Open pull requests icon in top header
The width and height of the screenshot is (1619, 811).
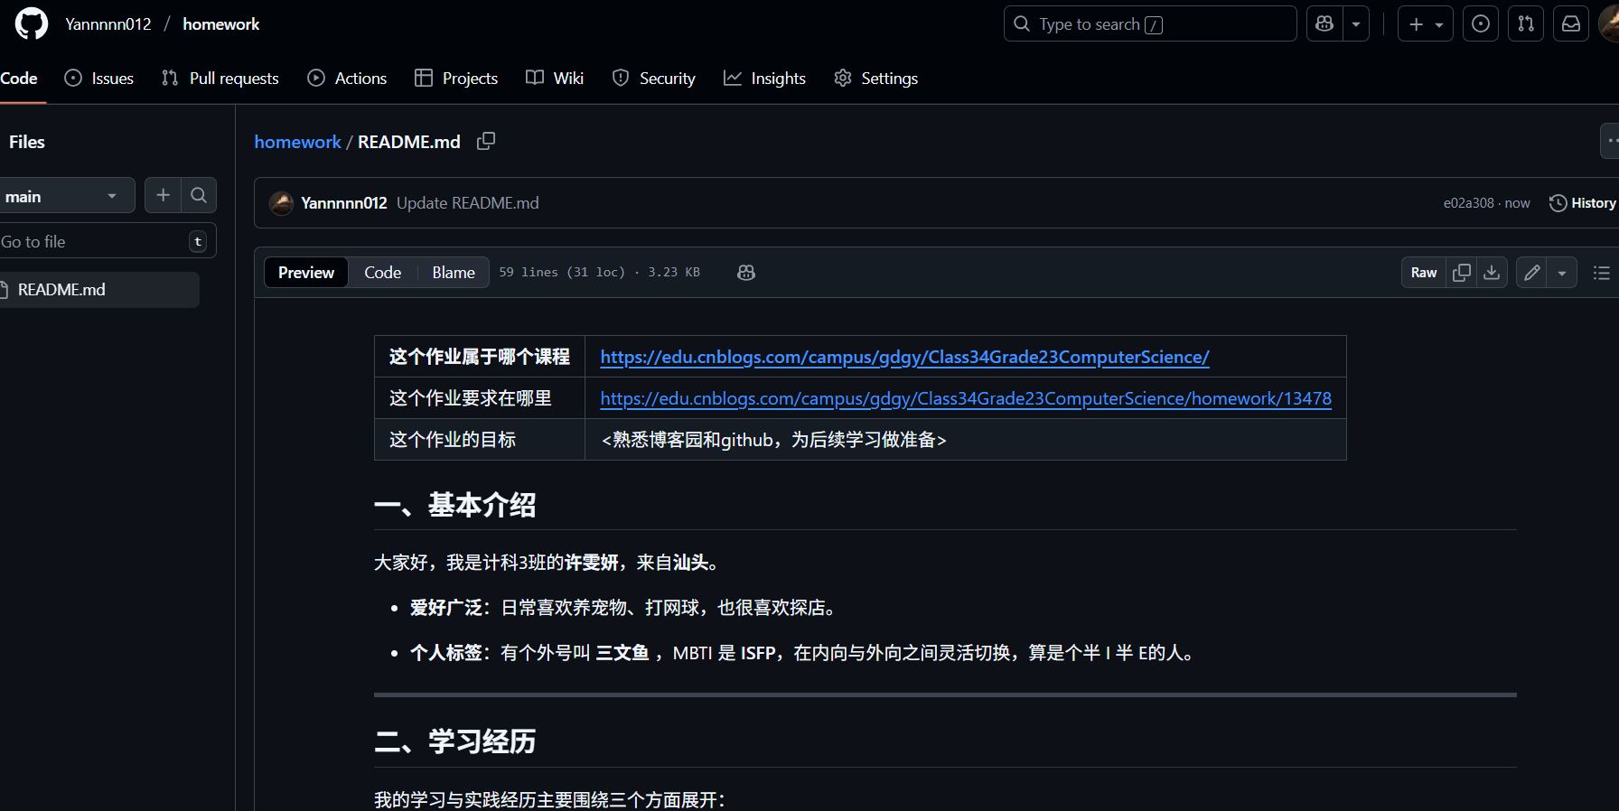(x=1526, y=23)
